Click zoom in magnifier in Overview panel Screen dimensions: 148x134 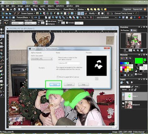pos(138,50)
